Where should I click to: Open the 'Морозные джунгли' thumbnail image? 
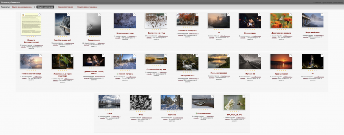pos(125,21)
